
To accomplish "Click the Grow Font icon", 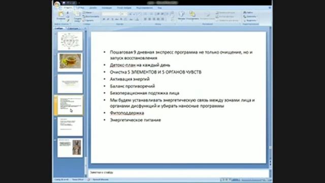I will (x=131, y=14).
